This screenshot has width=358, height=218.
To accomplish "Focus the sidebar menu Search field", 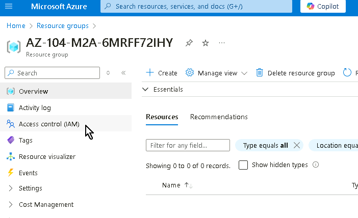I will click(53, 73).
